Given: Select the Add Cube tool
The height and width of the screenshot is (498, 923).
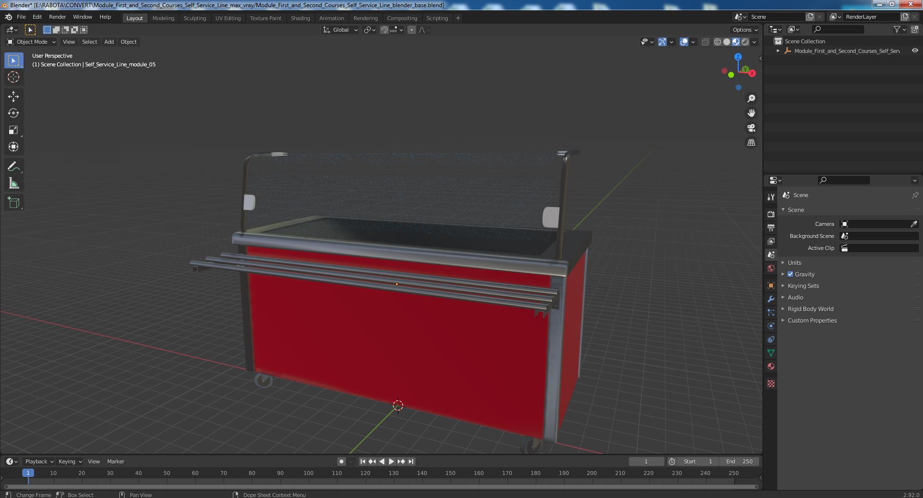Looking at the screenshot, I should tap(13, 203).
